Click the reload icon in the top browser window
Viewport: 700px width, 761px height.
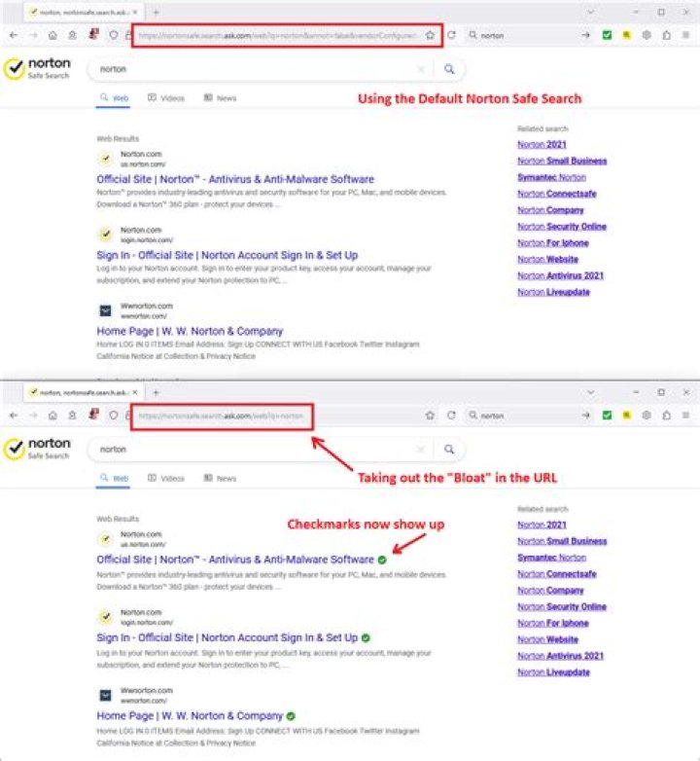451,35
